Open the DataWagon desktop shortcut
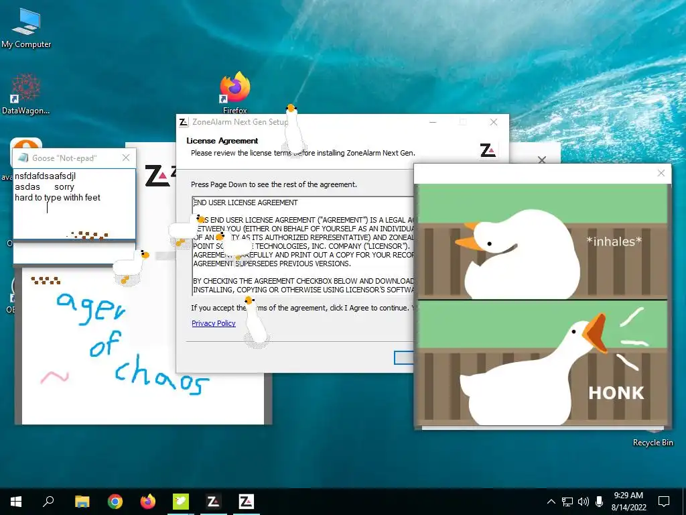The width and height of the screenshot is (686, 515). (26, 94)
